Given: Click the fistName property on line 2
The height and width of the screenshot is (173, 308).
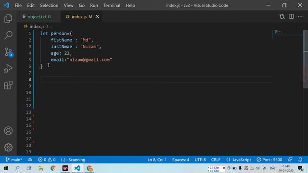Looking at the screenshot, I should point(61,40).
